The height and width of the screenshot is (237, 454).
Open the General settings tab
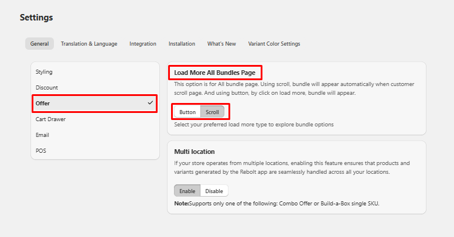point(39,44)
